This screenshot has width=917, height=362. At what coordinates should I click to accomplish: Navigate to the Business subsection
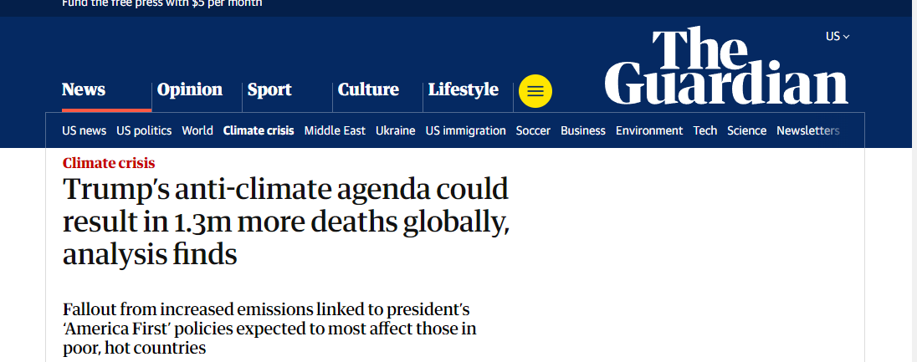click(582, 130)
